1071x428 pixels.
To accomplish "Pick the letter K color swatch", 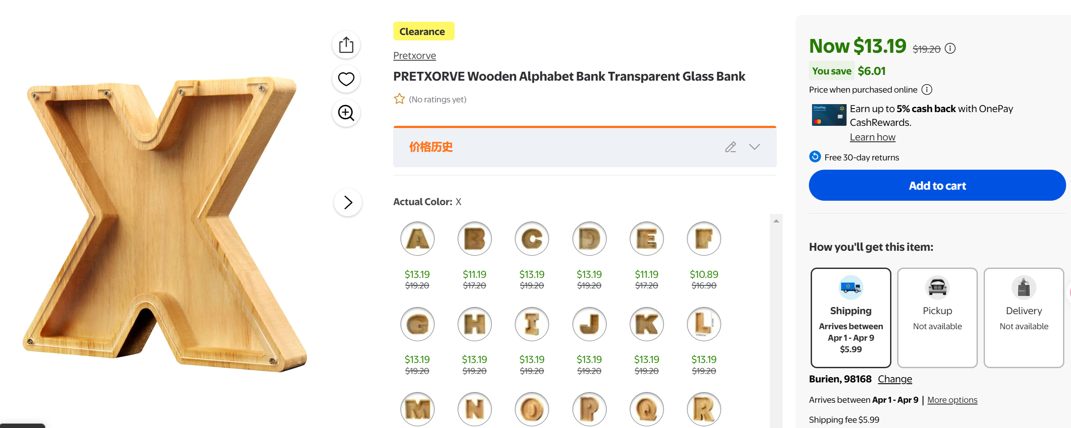I will pyautogui.click(x=647, y=324).
